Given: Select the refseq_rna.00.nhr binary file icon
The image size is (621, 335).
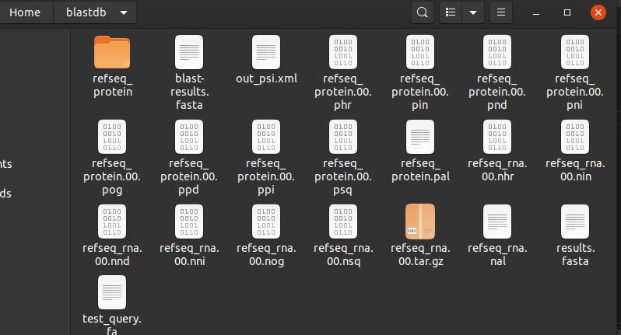Looking at the screenshot, I should pos(497,137).
